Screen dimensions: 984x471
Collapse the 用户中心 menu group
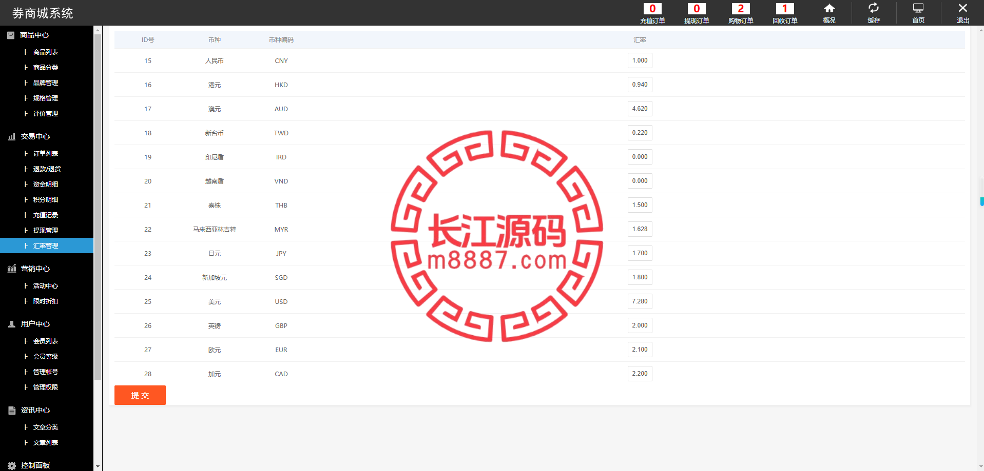coord(35,324)
